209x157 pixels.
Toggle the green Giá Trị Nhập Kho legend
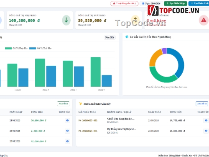[x=16, y=48]
